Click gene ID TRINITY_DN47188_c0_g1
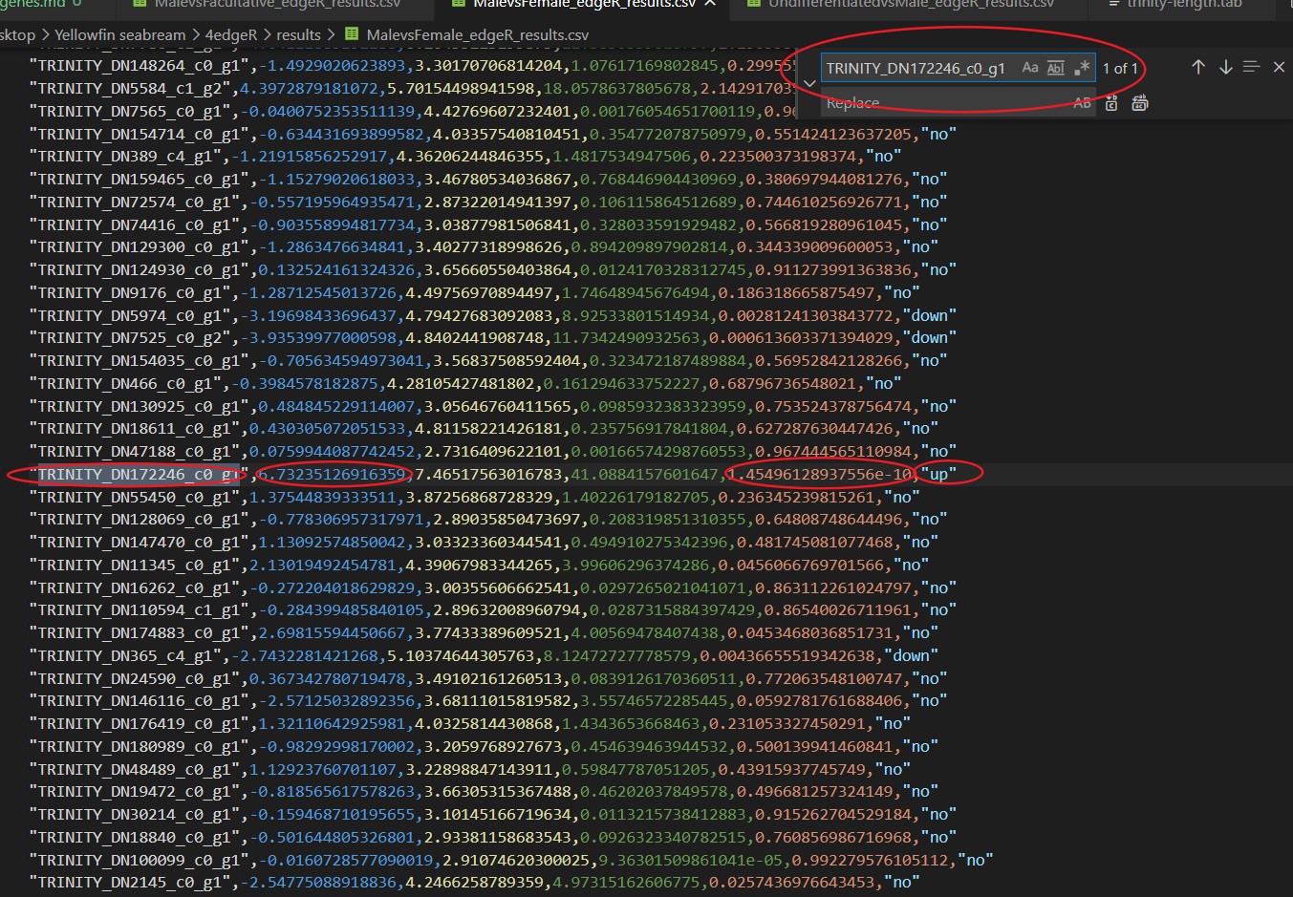1293x897 pixels. pyautogui.click(x=134, y=452)
